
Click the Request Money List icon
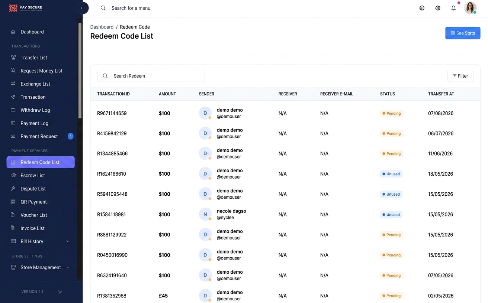pyautogui.click(x=13, y=71)
